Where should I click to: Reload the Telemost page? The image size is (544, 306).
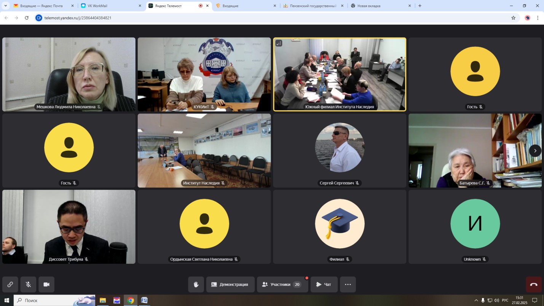click(x=27, y=18)
